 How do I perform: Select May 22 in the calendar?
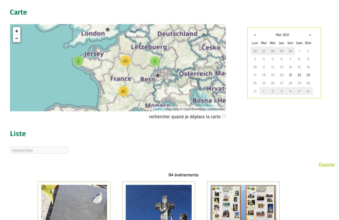coord(299,75)
